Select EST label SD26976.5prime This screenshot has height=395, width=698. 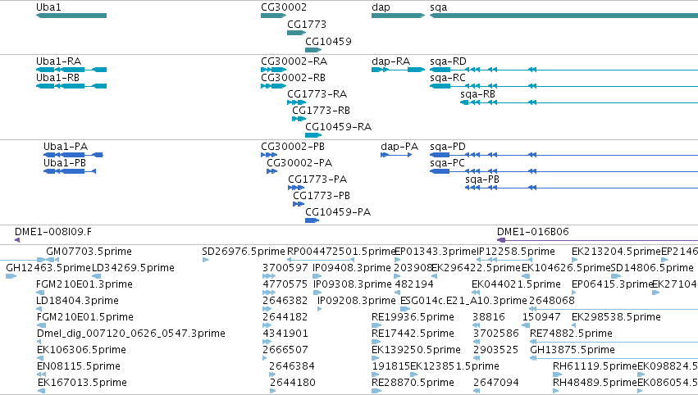(x=243, y=252)
